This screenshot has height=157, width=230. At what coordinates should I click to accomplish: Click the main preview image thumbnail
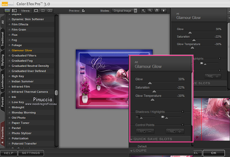click(102, 79)
